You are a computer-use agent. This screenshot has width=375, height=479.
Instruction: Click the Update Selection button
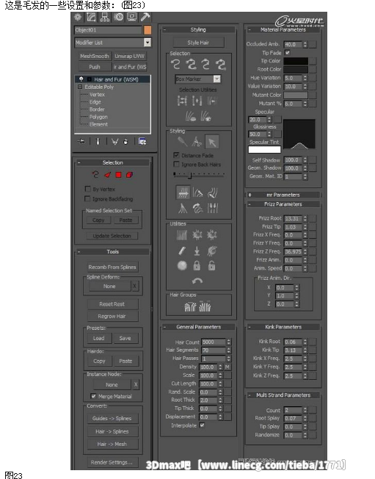point(112,236)
